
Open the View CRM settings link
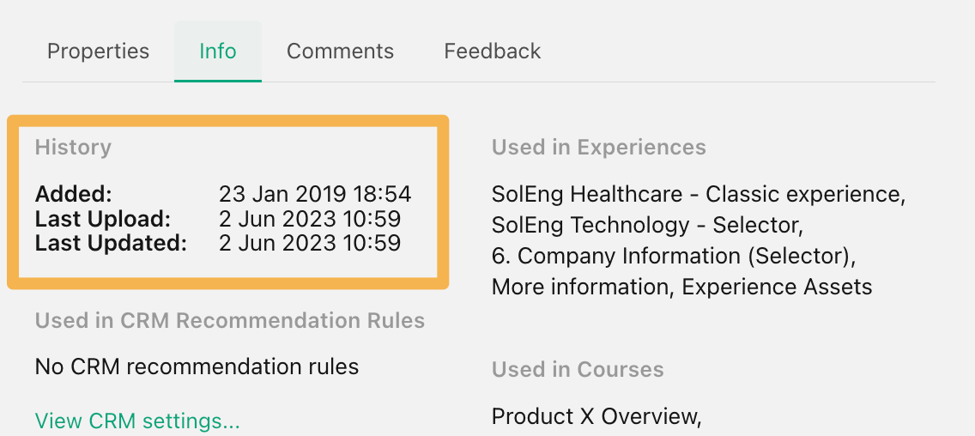(x=137, y=421)
